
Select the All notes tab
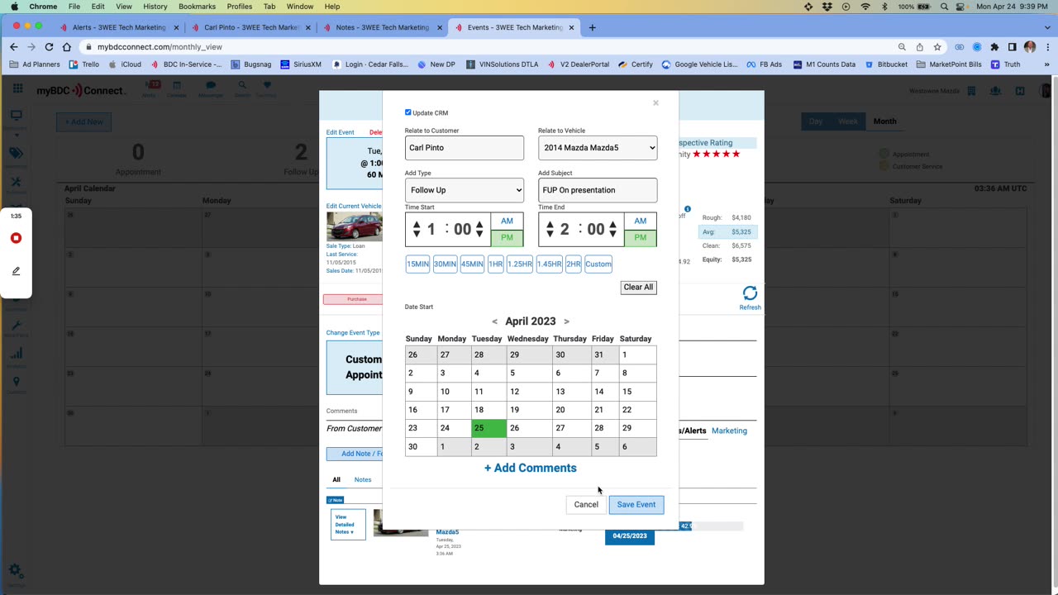(x=336, y=479)
